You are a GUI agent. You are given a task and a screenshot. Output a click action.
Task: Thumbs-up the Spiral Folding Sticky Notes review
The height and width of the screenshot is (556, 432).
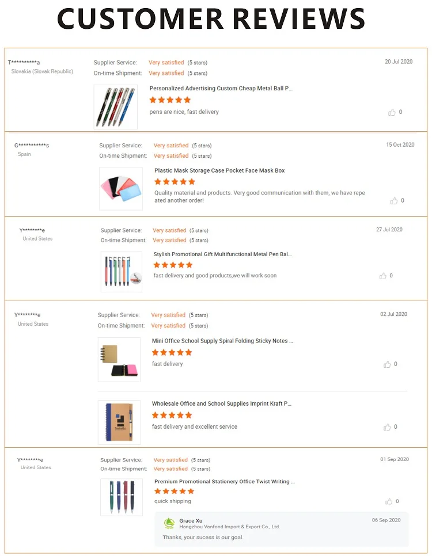point(387,364)
